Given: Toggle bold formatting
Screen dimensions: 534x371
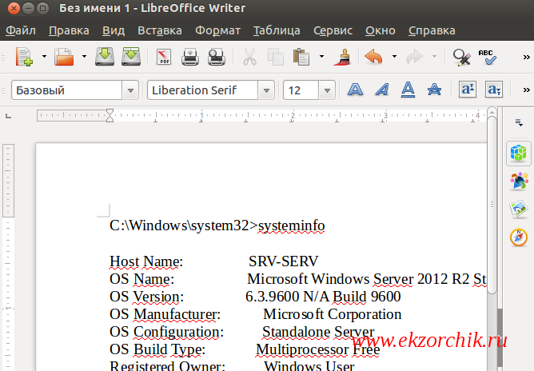Looking at the screenshot, I should pos(355,90).
